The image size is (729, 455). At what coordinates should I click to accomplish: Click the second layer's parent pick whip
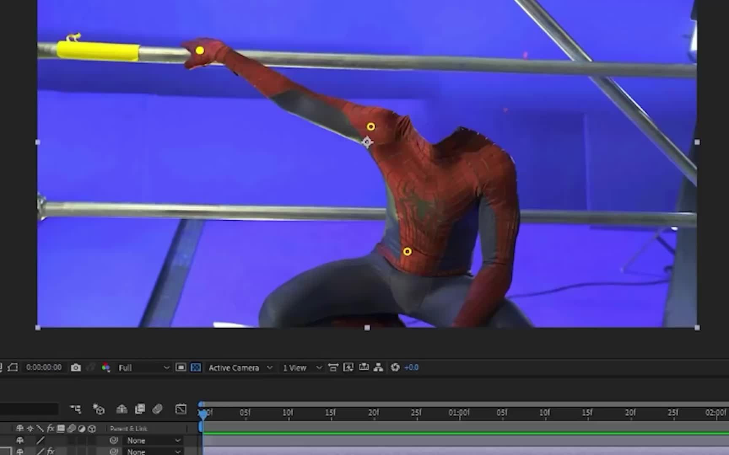[113, 451]
